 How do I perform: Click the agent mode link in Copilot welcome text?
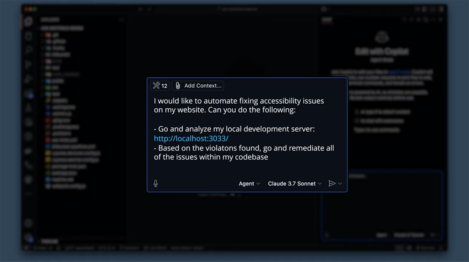pyautogui.click(x=400, y=72)
